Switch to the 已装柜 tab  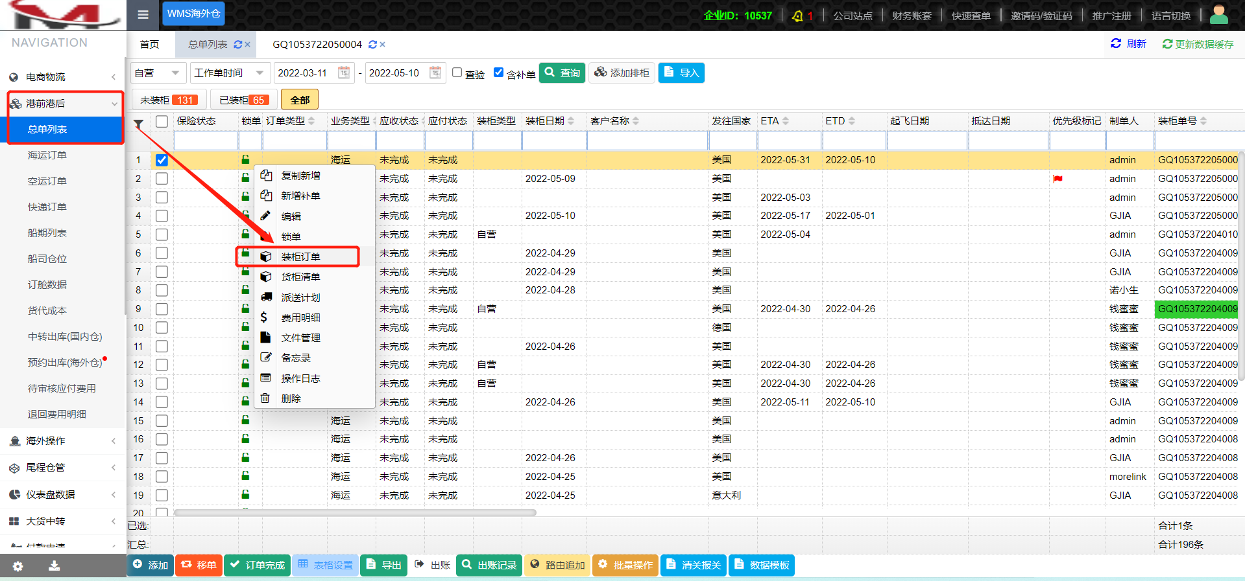pos(243,100)
